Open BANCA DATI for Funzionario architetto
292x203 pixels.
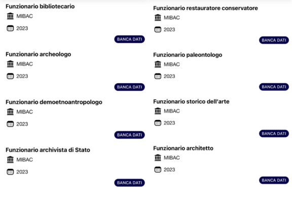(274, 180)
